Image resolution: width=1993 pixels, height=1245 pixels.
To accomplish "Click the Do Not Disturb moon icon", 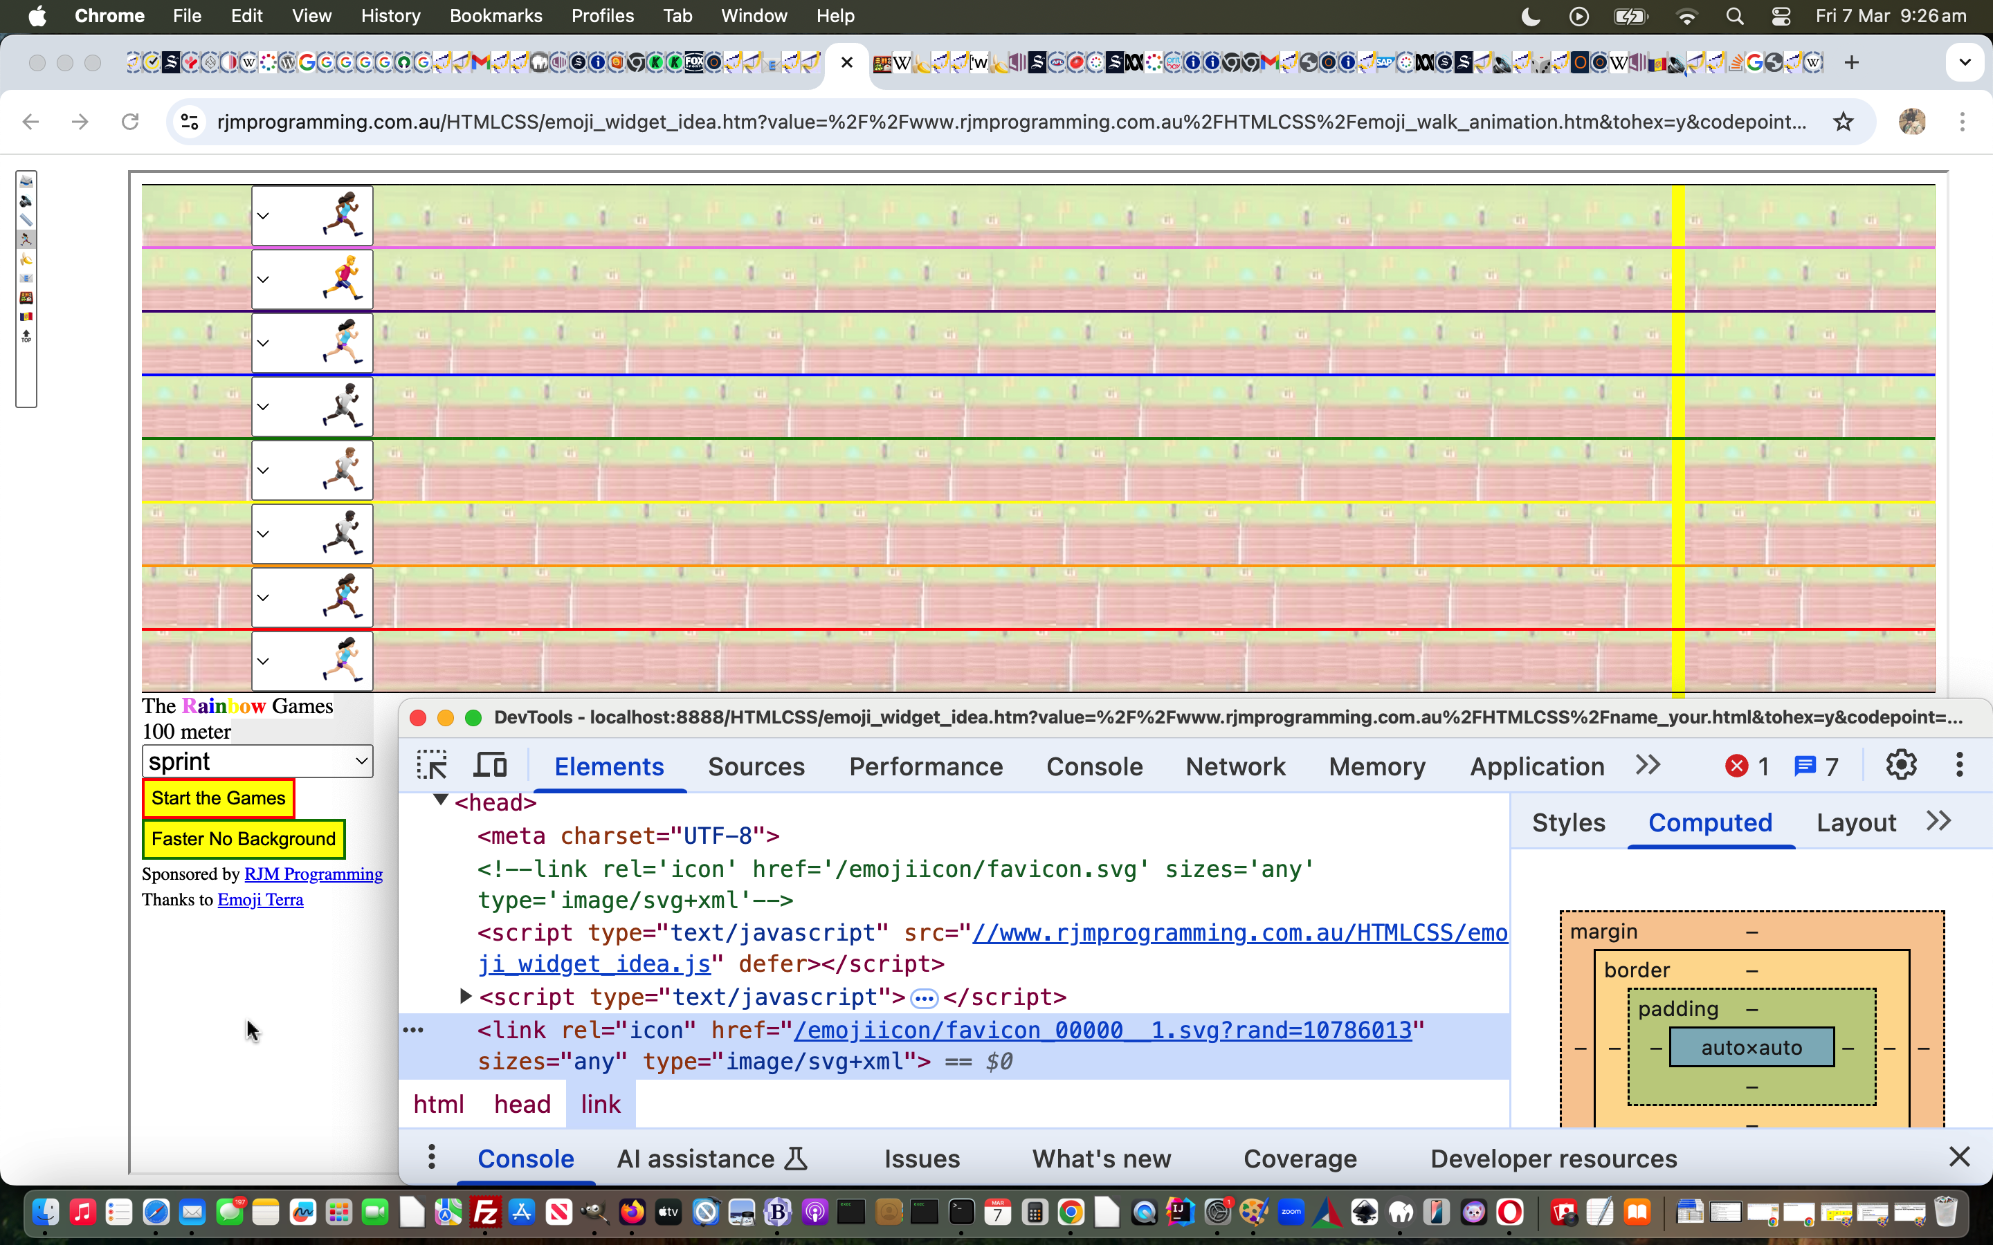I will 1531,17.
